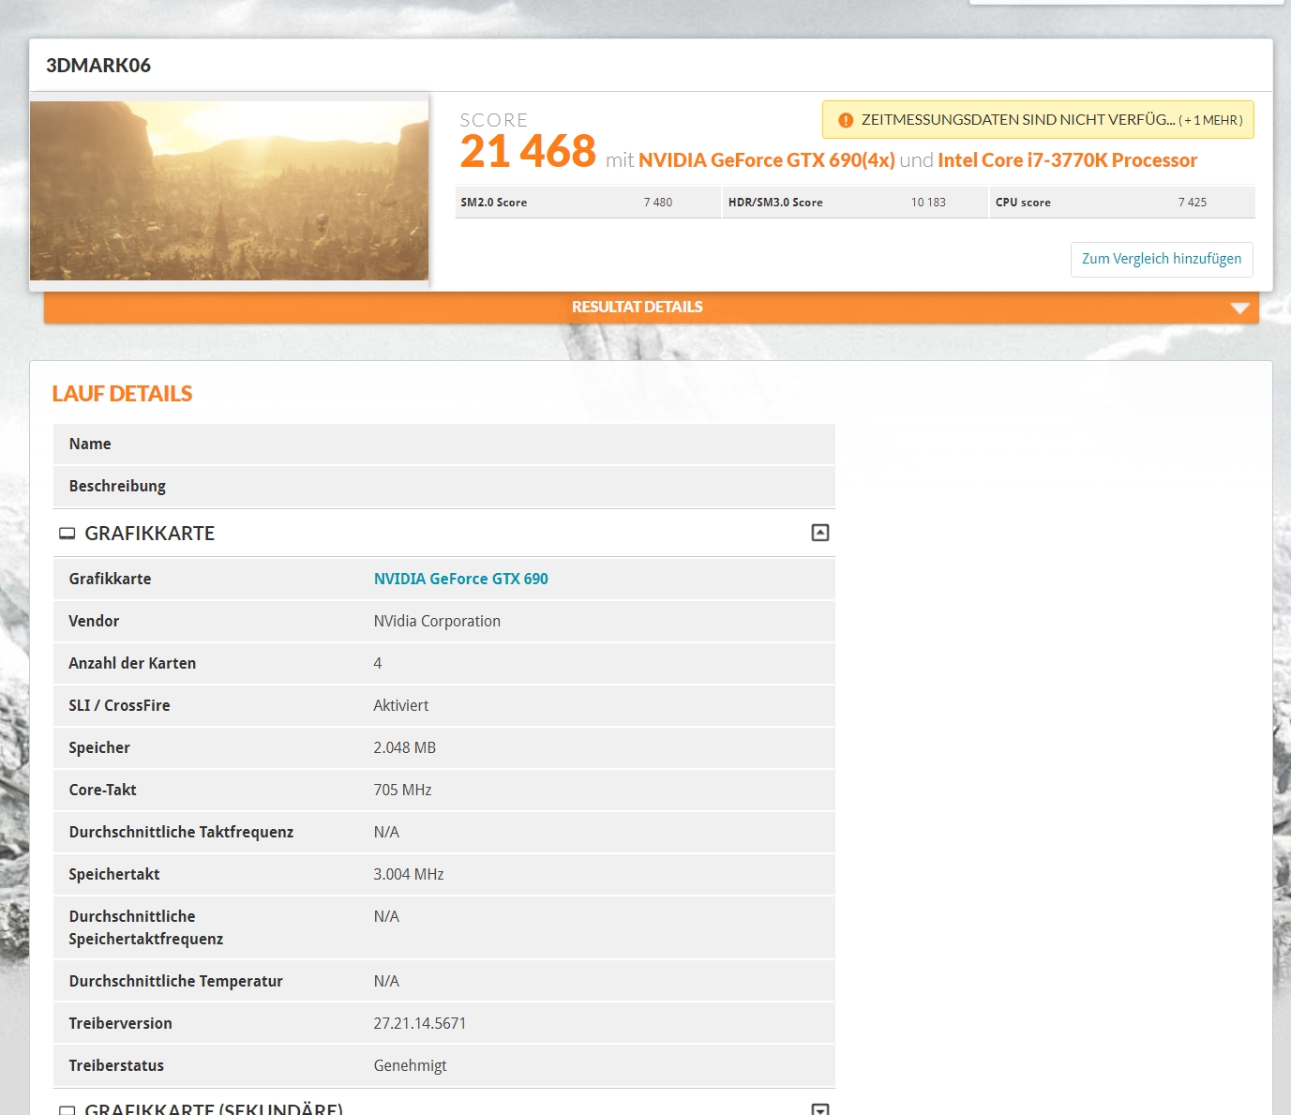Image resolution: width=1291 pixels, height=1115 pixels.
Task: Click Anzahl der Karten value 4
Action: pyautogui.click(x=378, y=663)
